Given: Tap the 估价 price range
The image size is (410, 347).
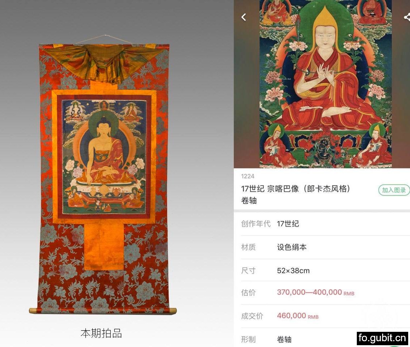Looking at the screenshot, I should point(316,292).
